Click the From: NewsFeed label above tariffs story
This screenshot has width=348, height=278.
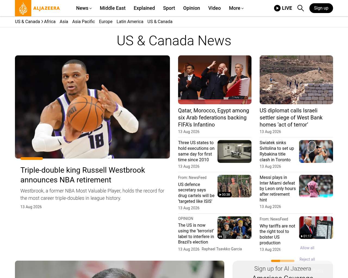point(274,219)
